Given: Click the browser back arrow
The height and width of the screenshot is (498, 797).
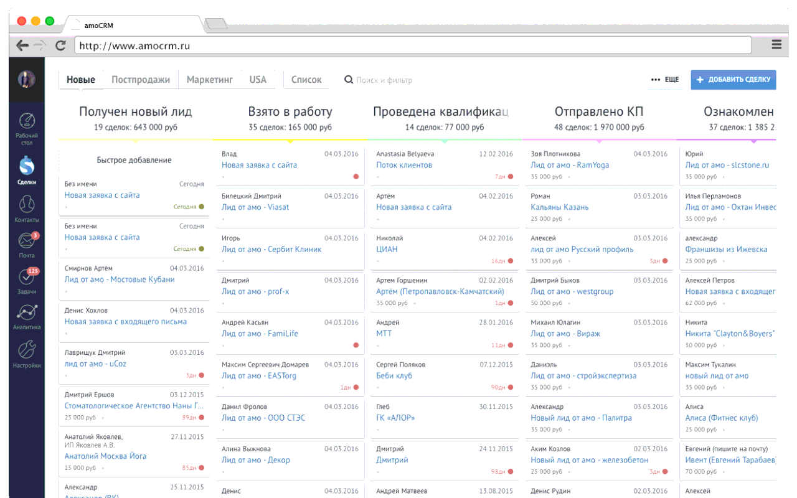Looking at the screenshot, I should tap(22, 45).
